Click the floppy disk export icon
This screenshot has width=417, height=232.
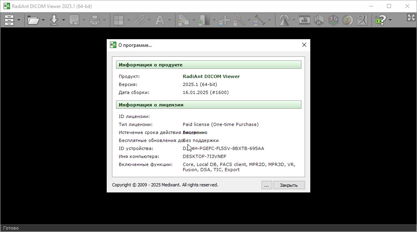(x=74, y=20)
